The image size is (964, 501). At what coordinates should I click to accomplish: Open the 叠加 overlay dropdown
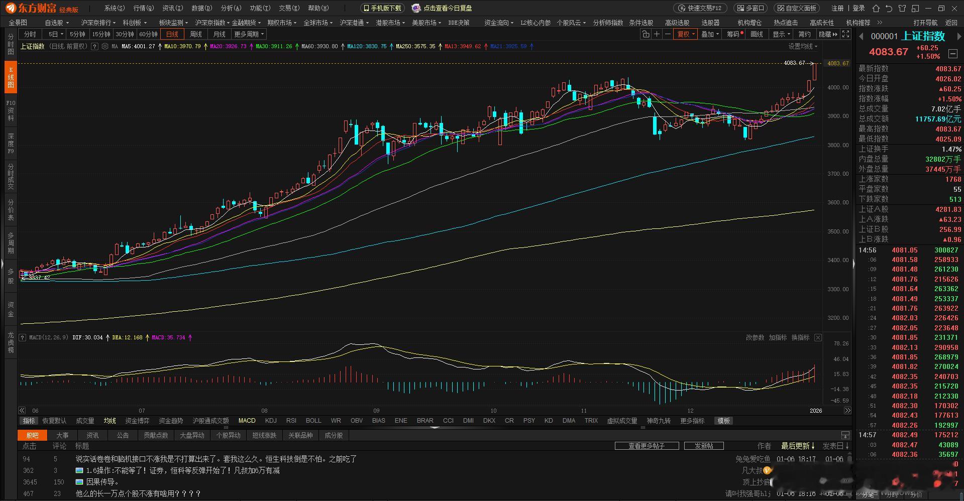(x=710, y=34)
